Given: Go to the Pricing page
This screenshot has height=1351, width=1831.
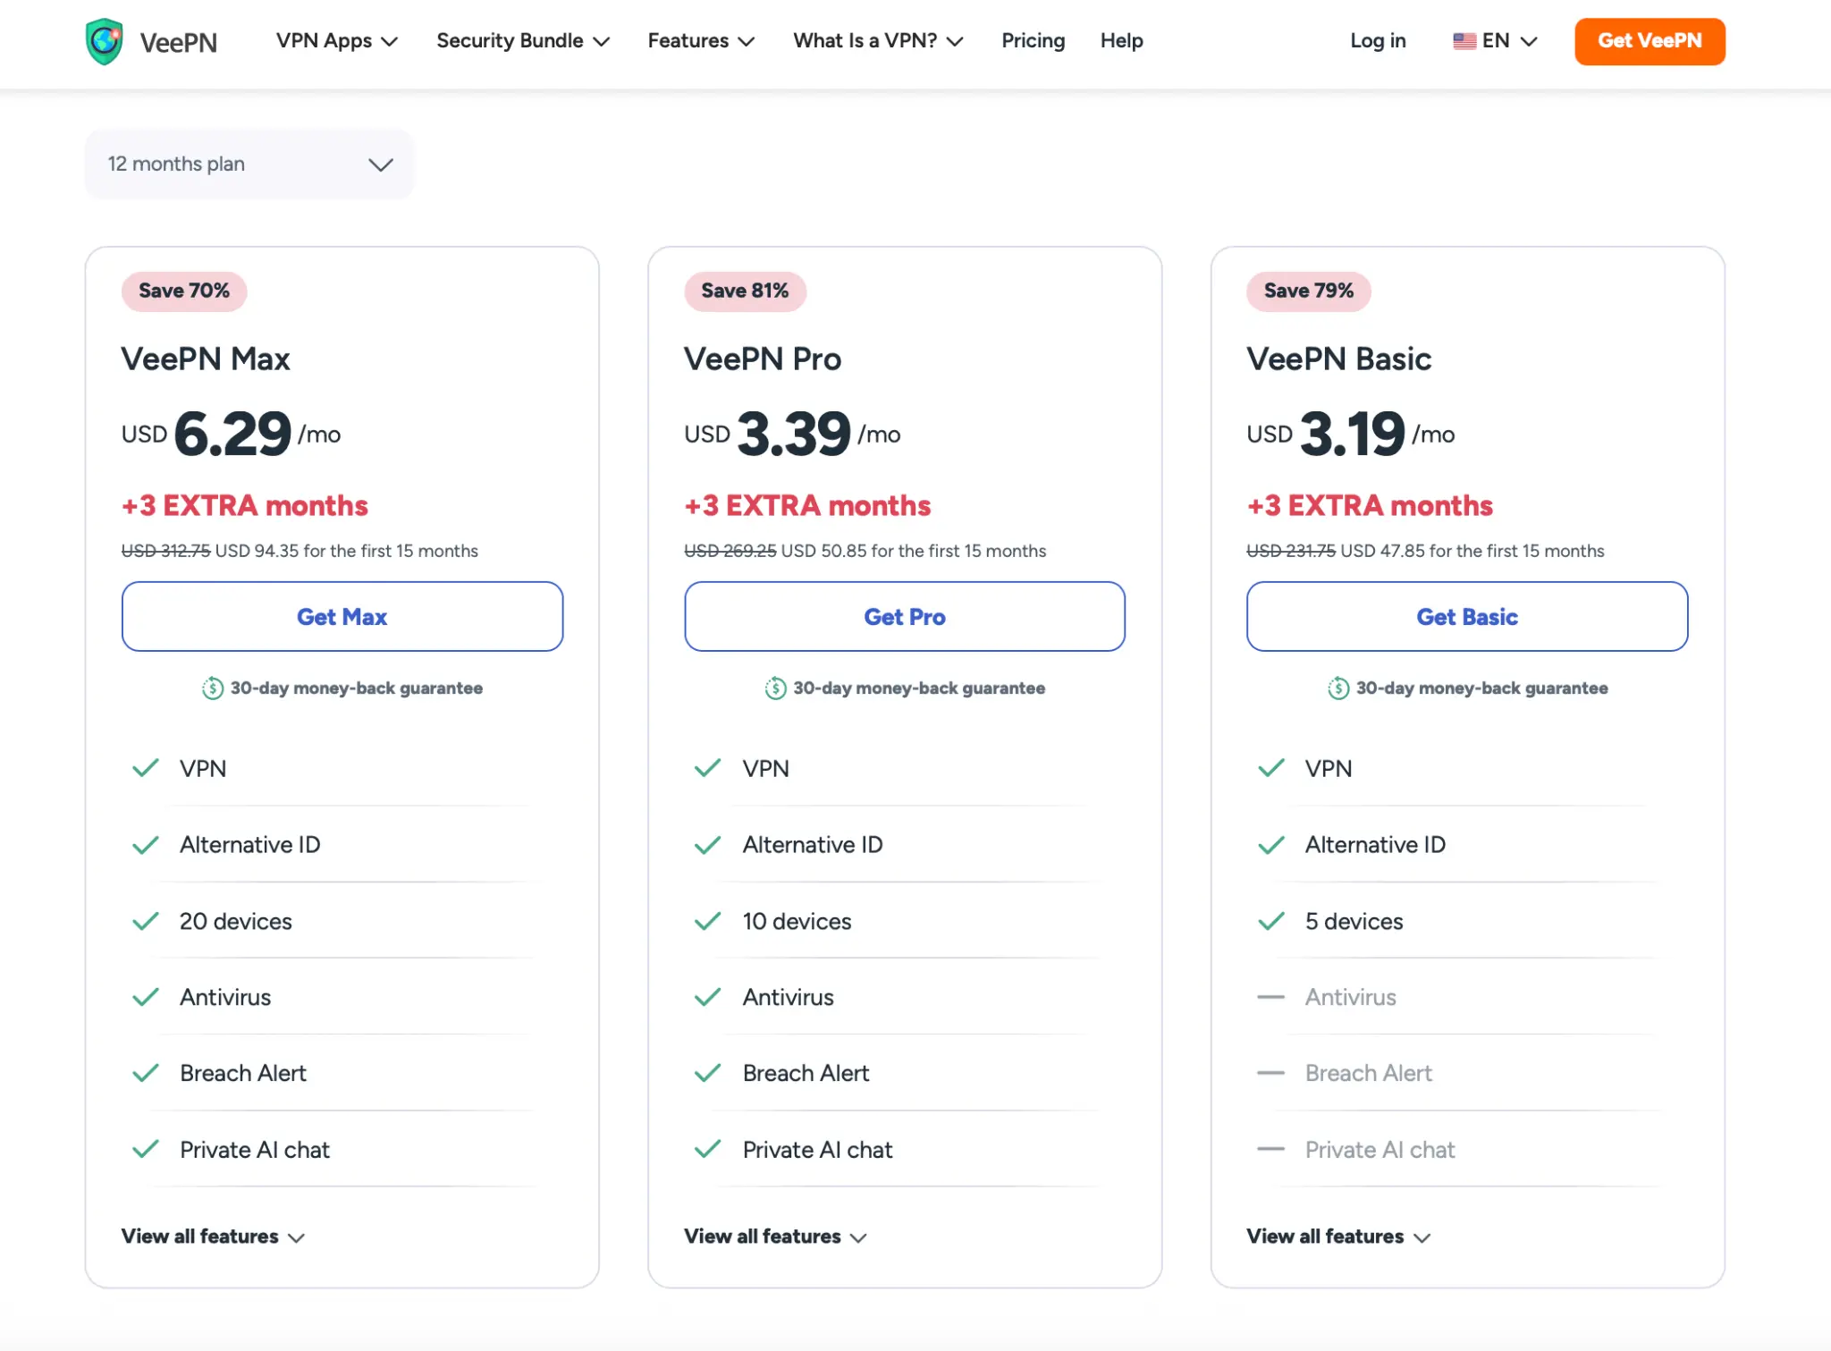Looking at the screenshot, I should tap(1033, 41).
